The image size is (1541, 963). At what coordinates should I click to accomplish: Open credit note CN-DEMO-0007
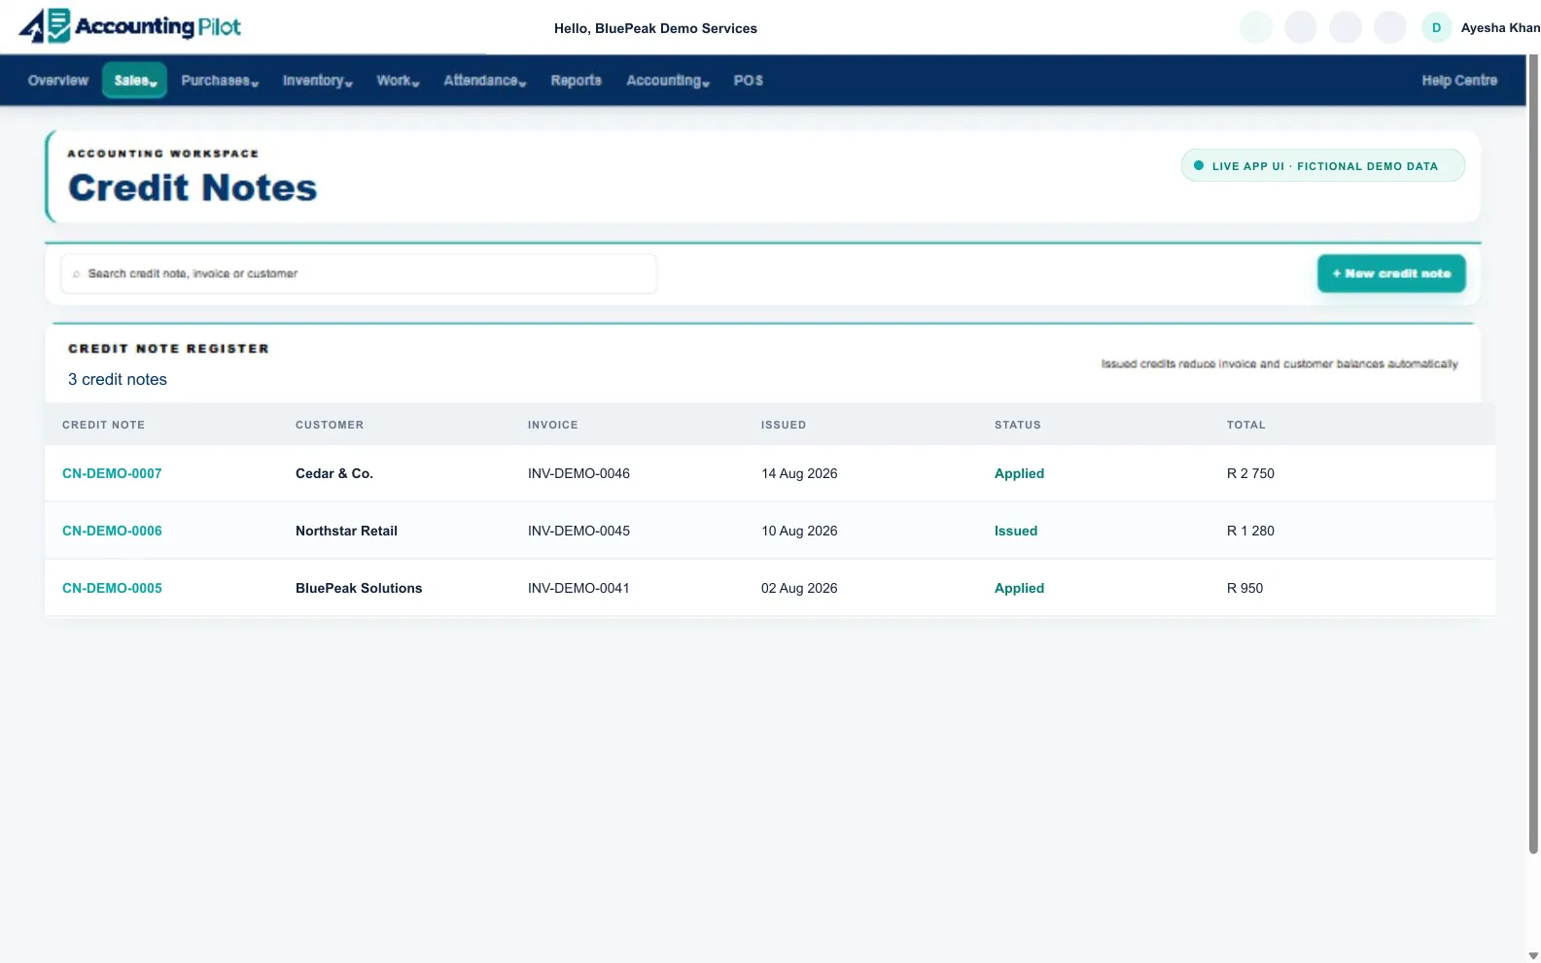pos(112,473)
